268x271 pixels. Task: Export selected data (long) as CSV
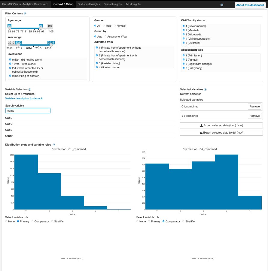coord(221,125)
